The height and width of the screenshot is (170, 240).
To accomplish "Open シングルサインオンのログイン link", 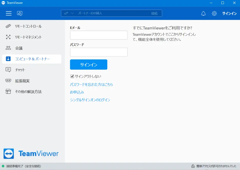I will click(90, 100).
